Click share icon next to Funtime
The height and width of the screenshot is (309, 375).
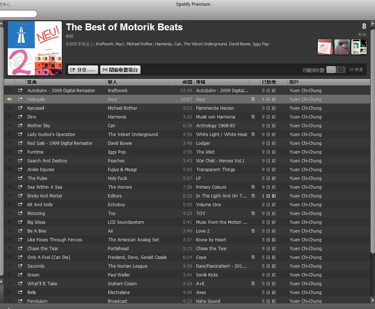coord(20,152)
